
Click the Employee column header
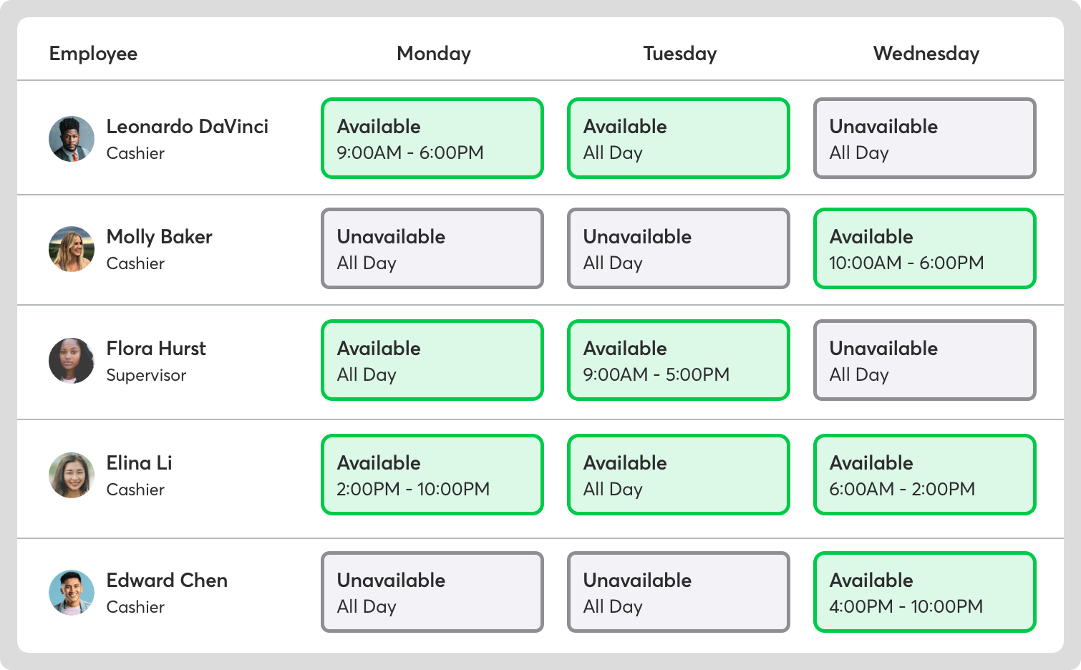[93, 54]
